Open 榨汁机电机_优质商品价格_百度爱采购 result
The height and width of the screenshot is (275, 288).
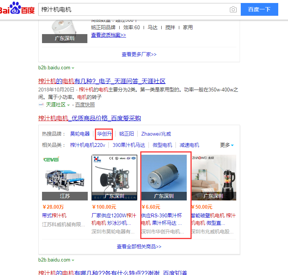pos(90,118)
